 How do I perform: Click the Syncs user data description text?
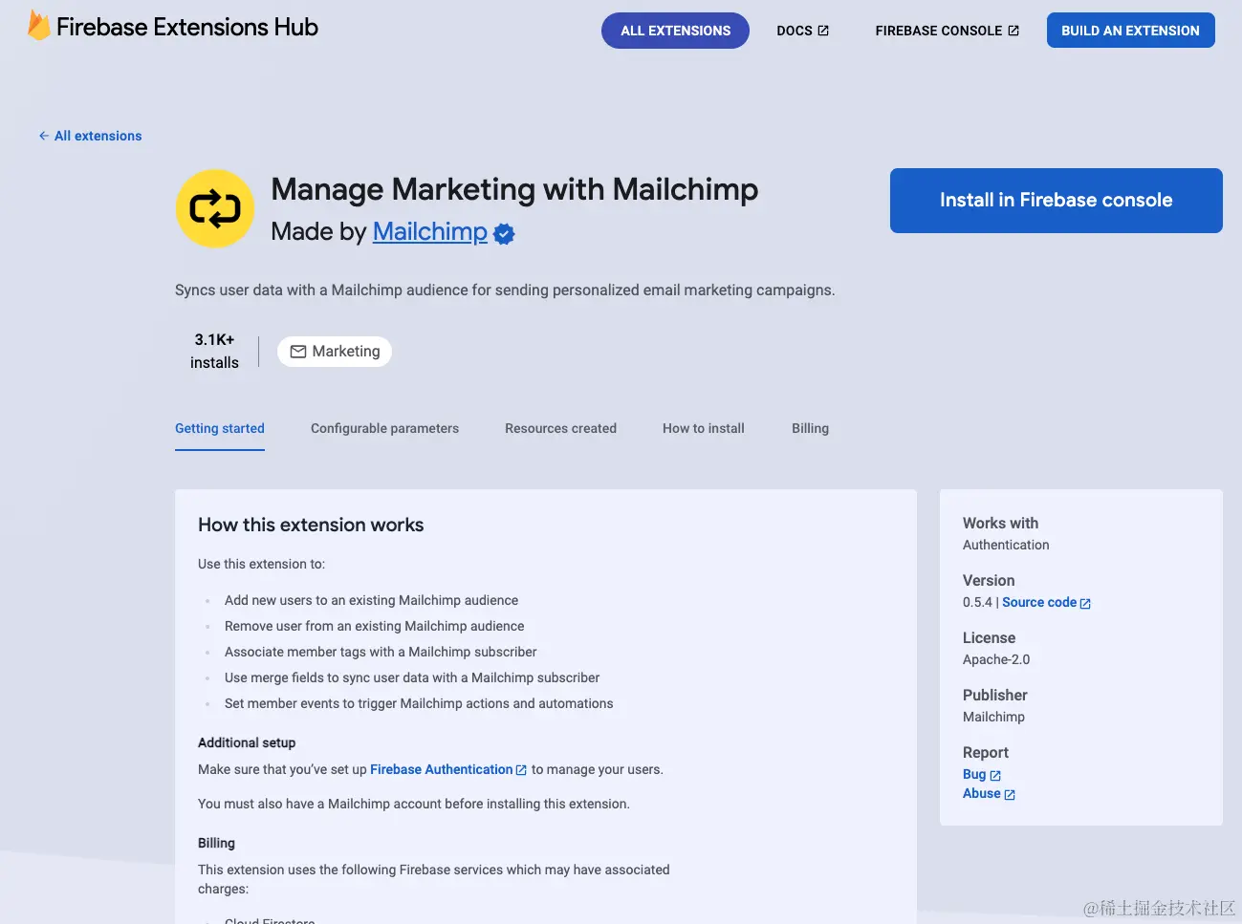(505, 290)
